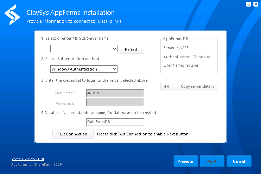Click the double-arrow icon on Copy server details
This screenshot has width=261, height=174.
click(166, 87)
